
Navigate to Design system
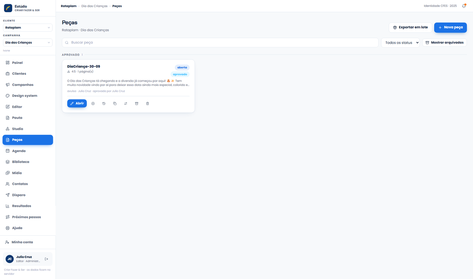click(28, 96)
